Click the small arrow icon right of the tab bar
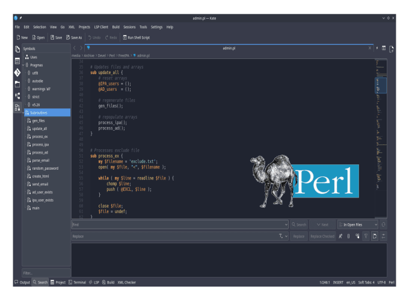The width and height of the screenshot is (409, 307). (377, 48)
